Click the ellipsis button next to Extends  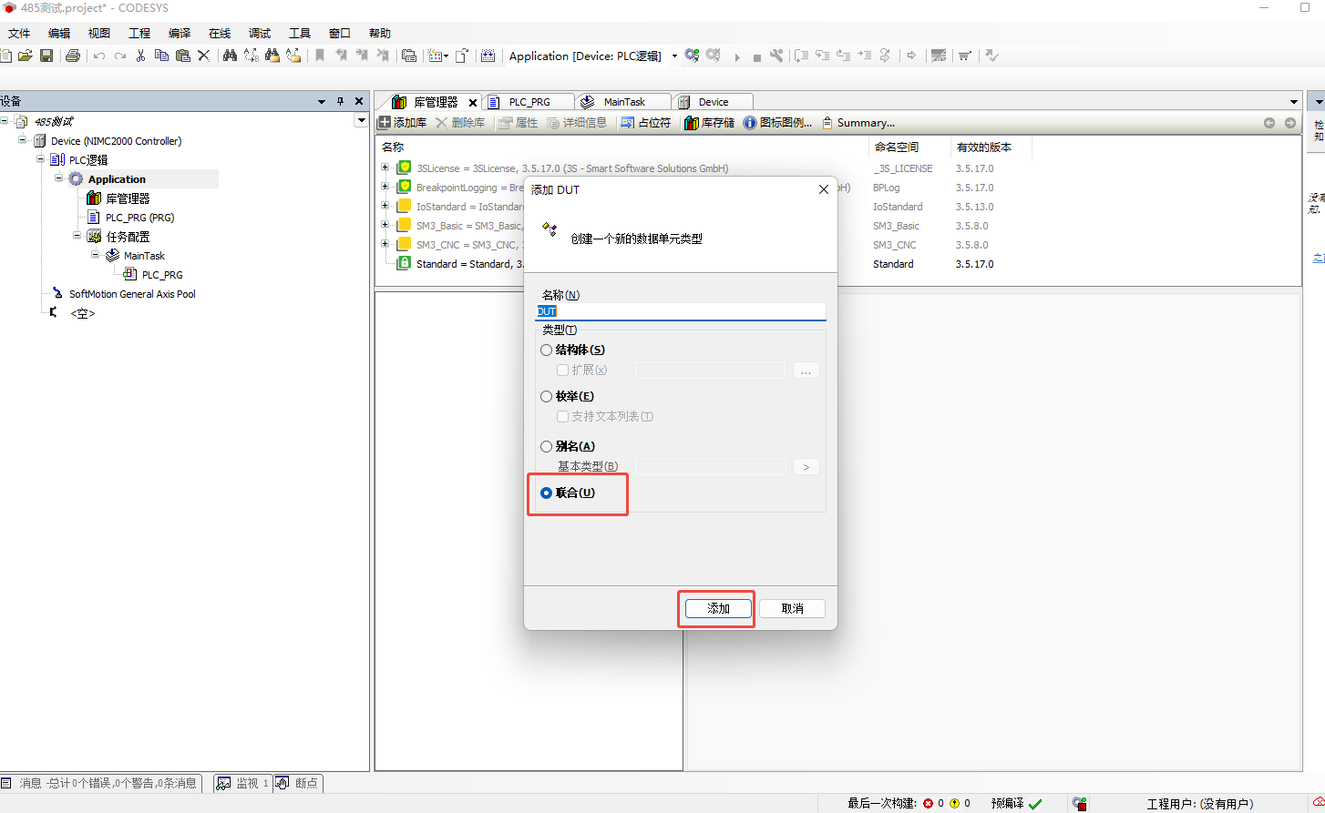point(806,371)
